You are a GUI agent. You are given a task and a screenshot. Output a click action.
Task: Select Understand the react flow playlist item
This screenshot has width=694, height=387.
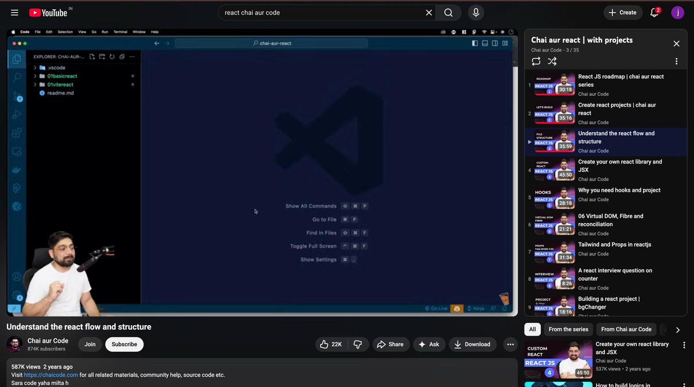point(606,142)
